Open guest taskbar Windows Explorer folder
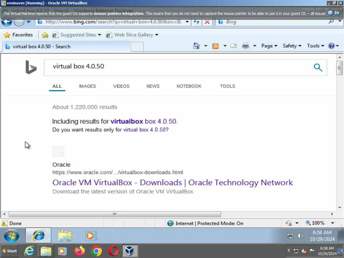 (x=65, y=236)
